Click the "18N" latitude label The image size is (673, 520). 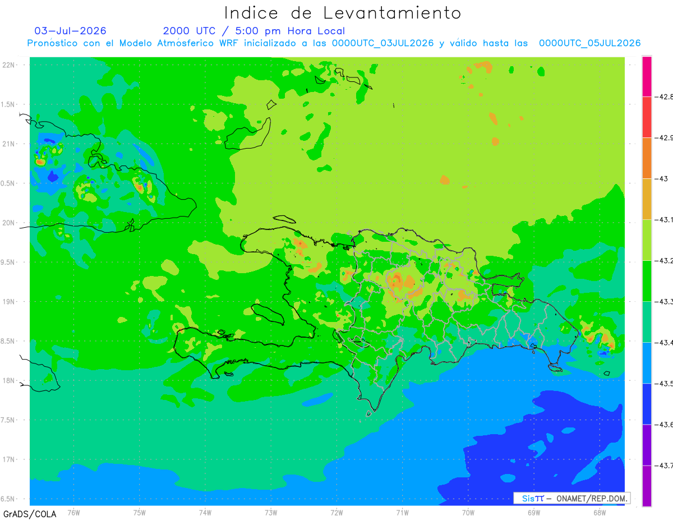click(8, 380)
